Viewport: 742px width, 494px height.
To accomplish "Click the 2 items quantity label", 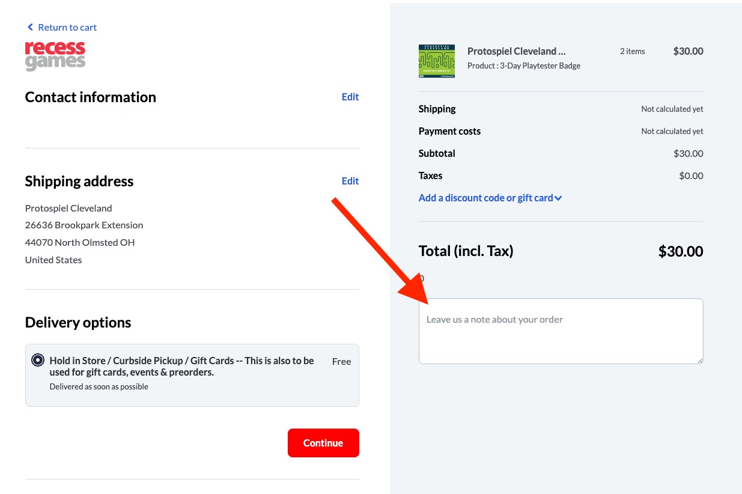I will pyautogui.click(x=632, y=51).
